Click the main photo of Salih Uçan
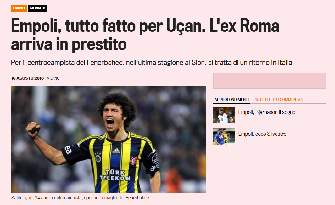Screen dimensions: 335x205 (109, 140)
